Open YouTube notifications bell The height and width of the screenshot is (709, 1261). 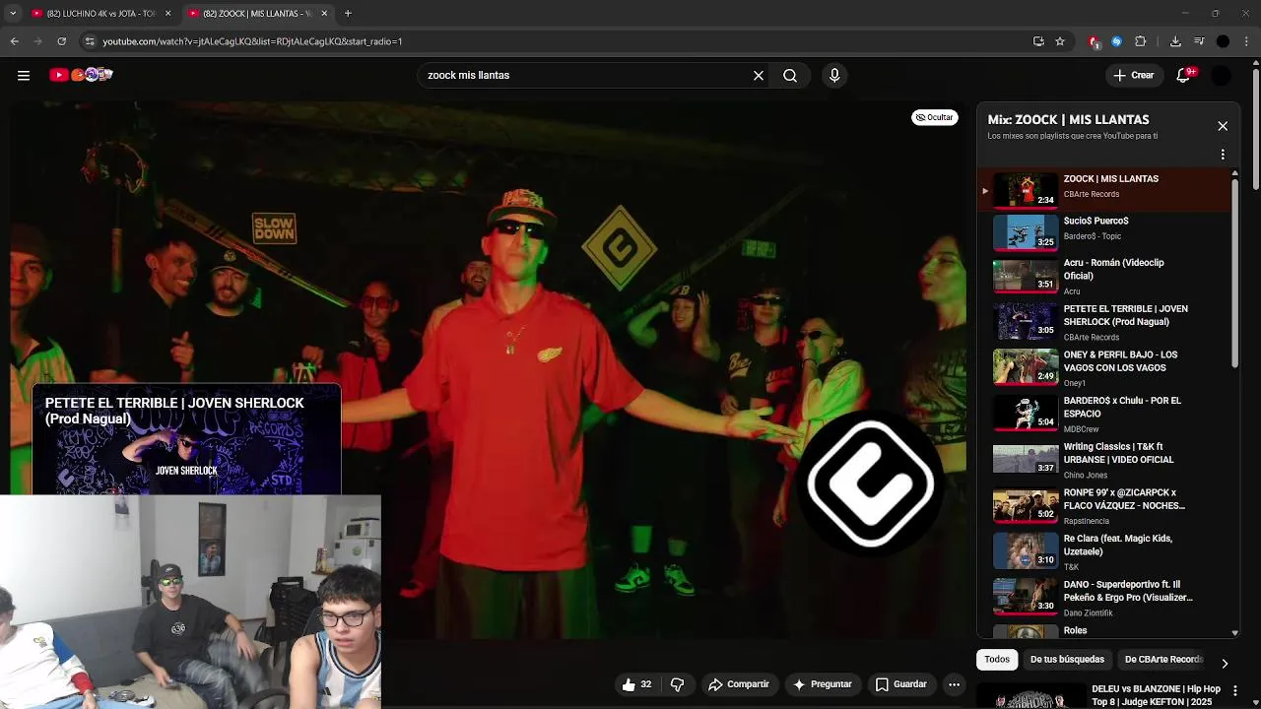pyautogui.click(x=1184, y=75)
